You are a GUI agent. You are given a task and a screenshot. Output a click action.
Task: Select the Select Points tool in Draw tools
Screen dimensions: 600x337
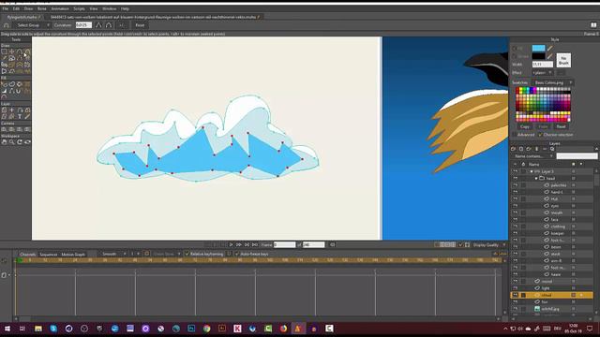pyautogui.click(x=4, y=51)
